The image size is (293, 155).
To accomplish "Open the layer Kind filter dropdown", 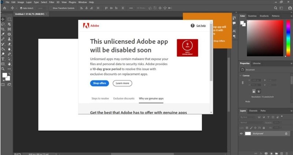I will pos(248,117).
